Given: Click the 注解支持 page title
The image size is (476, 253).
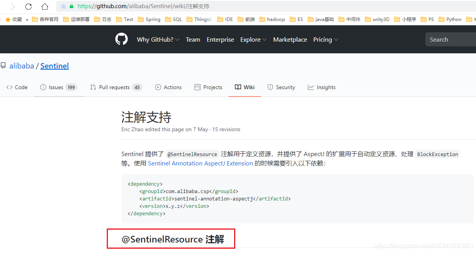Looking at the screenshot, I should (x=146, y=117).
